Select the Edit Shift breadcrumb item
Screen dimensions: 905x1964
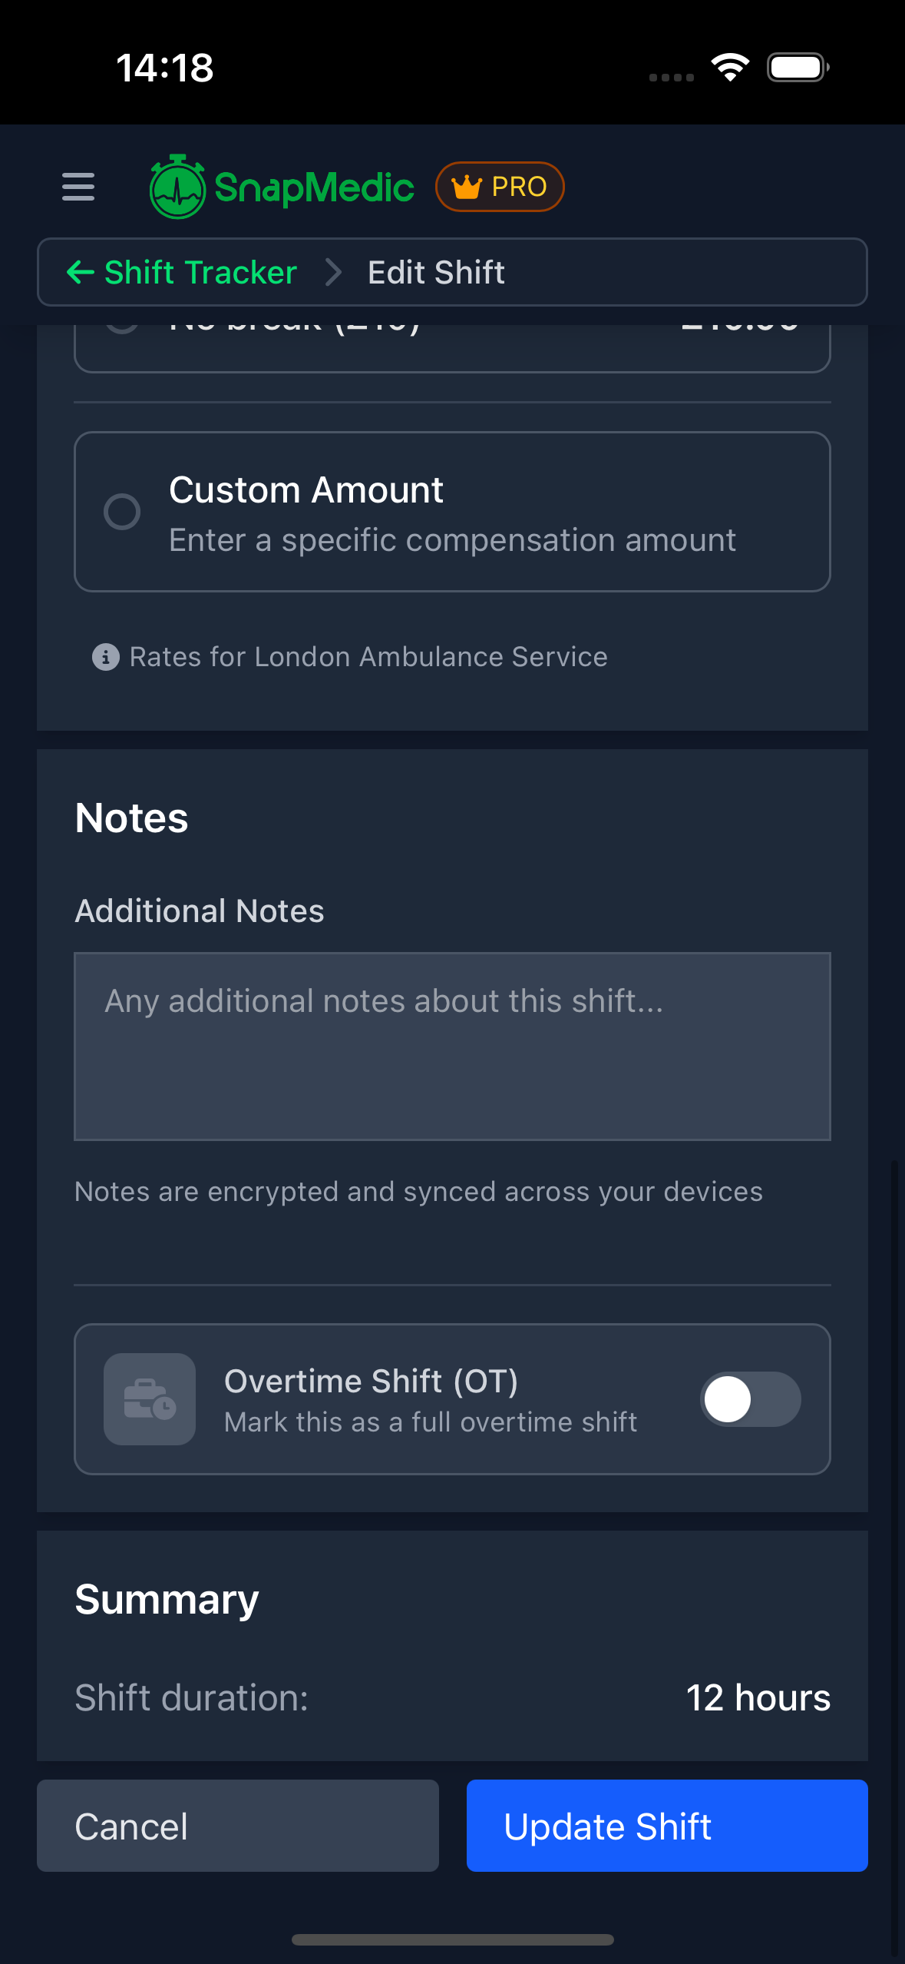(435, 272)
